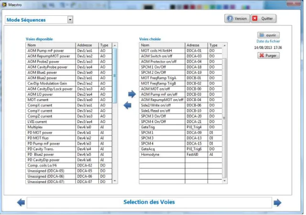This screenshot has height=215, width=306.
Task: Select chosen row GateTrig
Action: click(x=181, y=127)
